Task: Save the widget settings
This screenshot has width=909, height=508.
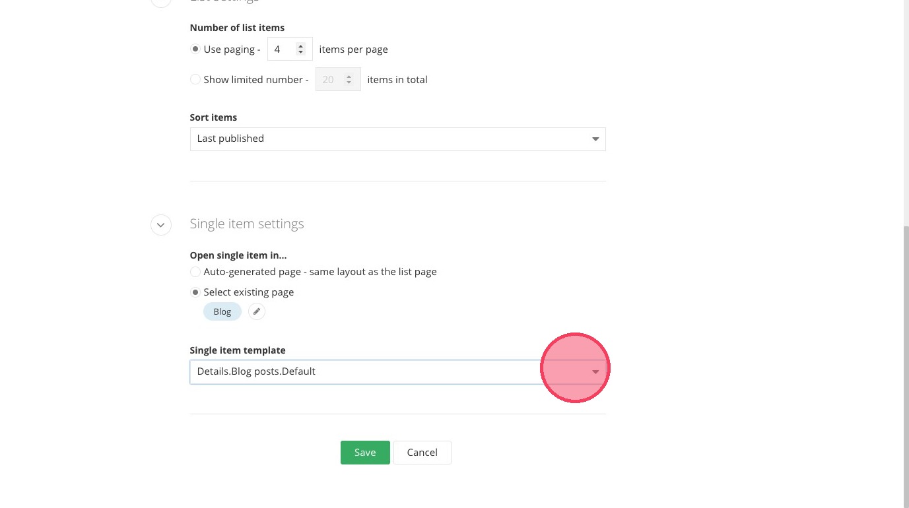Action: (365, 453)
